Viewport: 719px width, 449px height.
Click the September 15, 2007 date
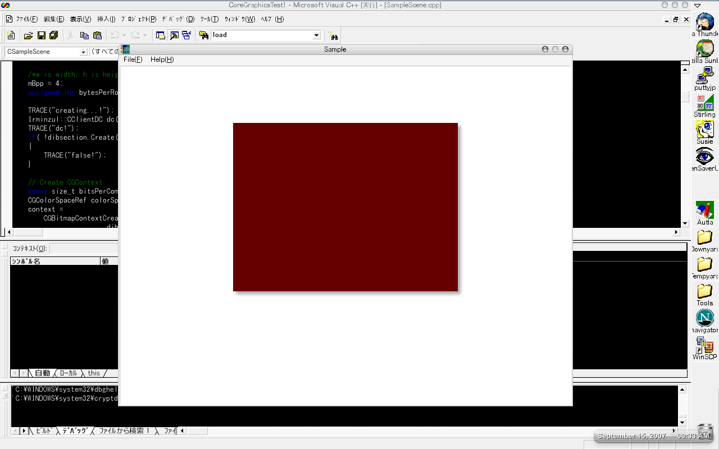631,436
